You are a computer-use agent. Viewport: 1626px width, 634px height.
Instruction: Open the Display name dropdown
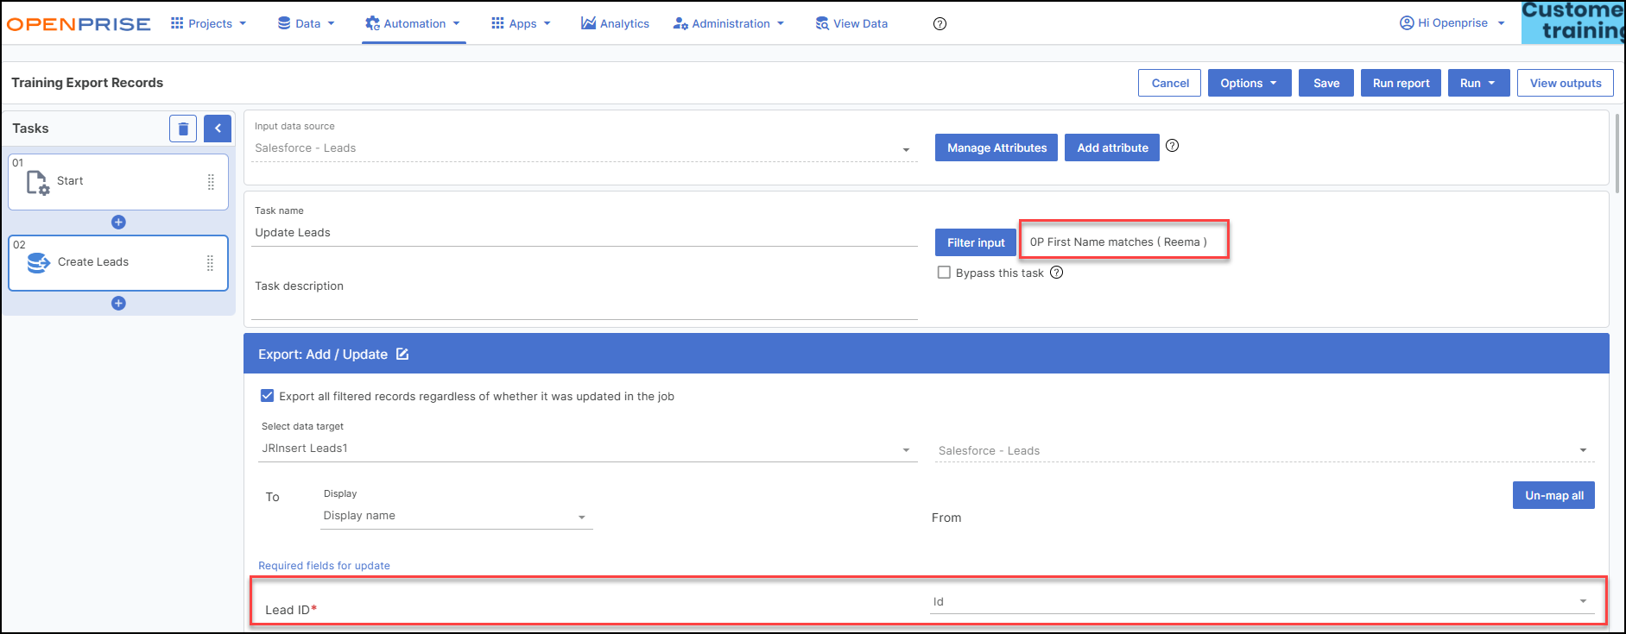pyautogui.click(x=581, y=517)
